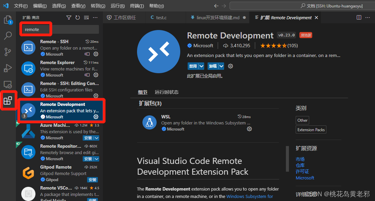Open the Search view in activity bar

click(x=8, y=36)
